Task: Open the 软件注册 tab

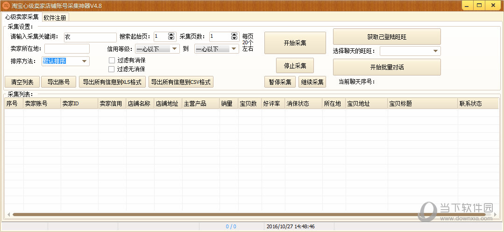Action: pos(55,18)
